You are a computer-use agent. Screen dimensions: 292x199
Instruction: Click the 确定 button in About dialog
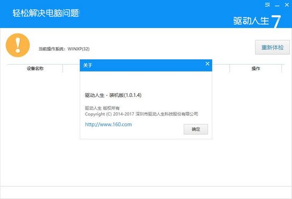[x=196, y=129]
